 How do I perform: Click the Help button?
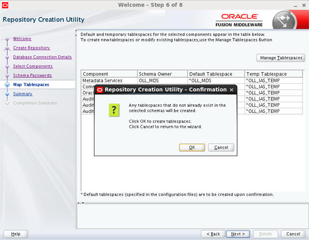tap(16, 234)
